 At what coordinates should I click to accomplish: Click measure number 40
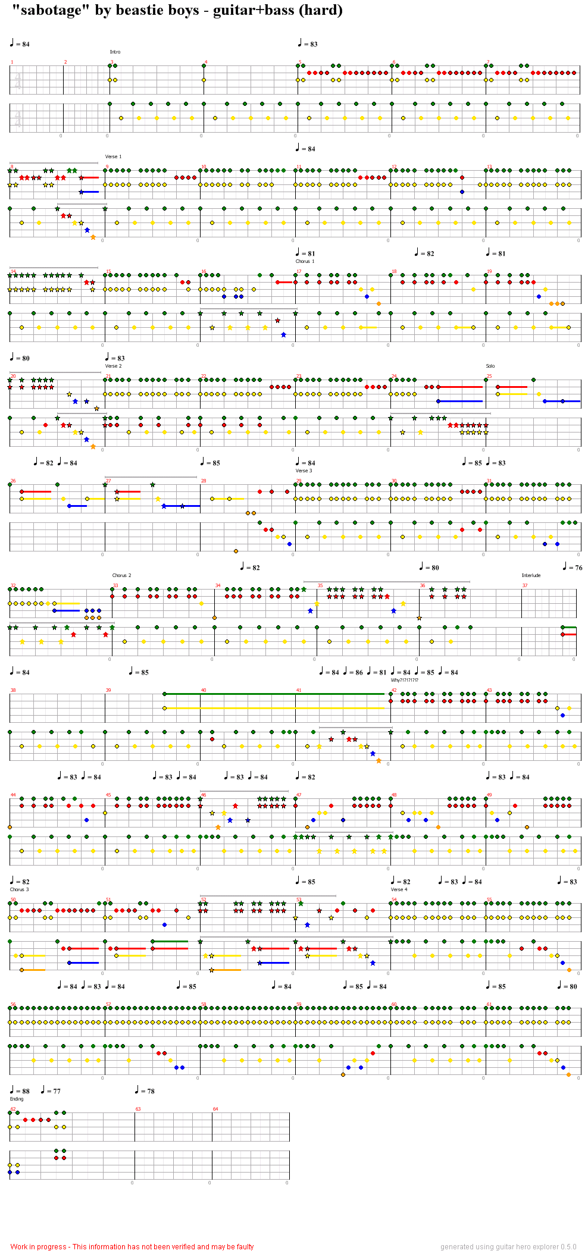click(204, 690)
